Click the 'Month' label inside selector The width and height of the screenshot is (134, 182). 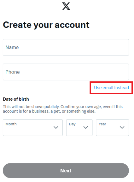[11, 124]
